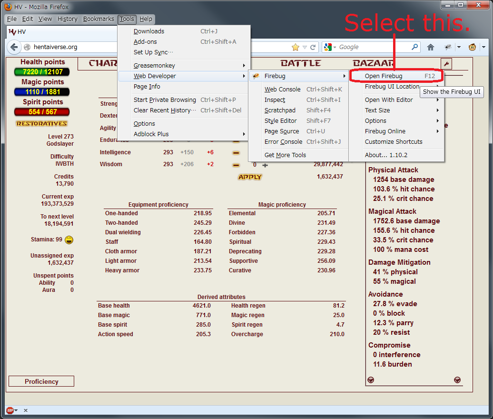The width and height of the screenshot is (493, 419).
Task: Expand the Firebug Options submenu
Action: [438, 121]
